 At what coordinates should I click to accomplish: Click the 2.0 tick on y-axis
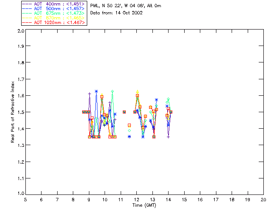[x=20, y=31]
